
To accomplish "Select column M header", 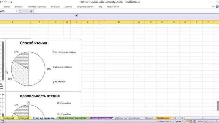I will [x=119, y=22].
